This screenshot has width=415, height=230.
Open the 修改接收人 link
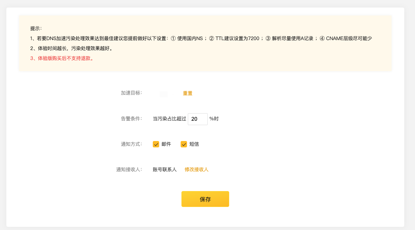click(x=196, y=170)
